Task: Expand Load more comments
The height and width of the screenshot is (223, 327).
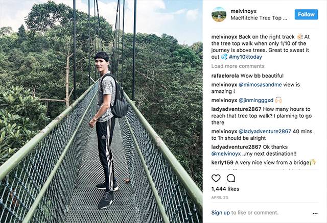Action: pos(238,66)
